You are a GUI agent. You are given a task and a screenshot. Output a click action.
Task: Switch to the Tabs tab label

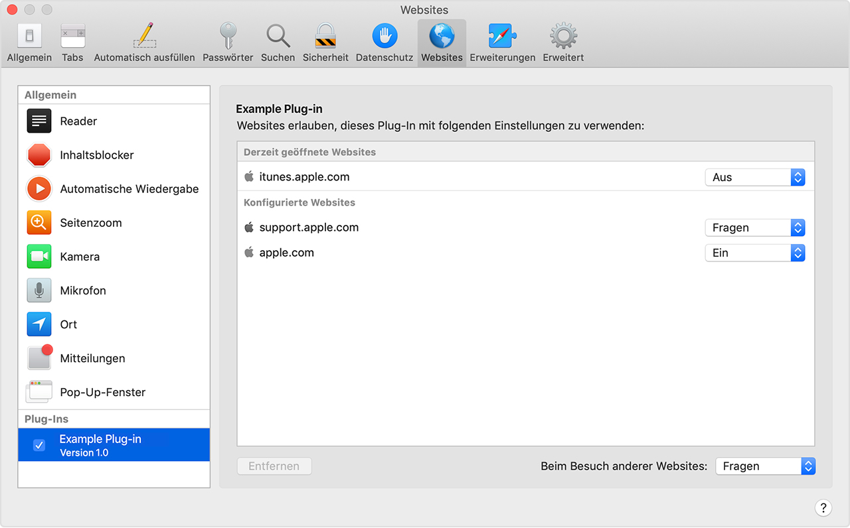tap(72, 58)
